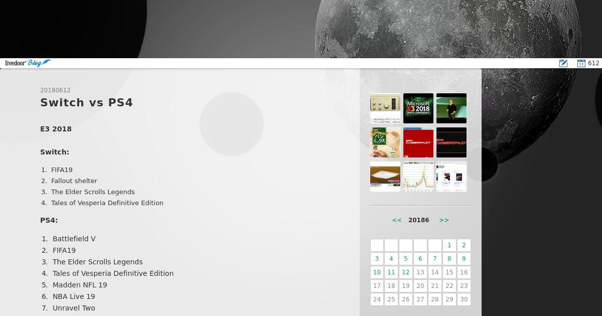Select calendar day 3
Viewport: 602px width, 316px height.
click(x=377, y=259)
